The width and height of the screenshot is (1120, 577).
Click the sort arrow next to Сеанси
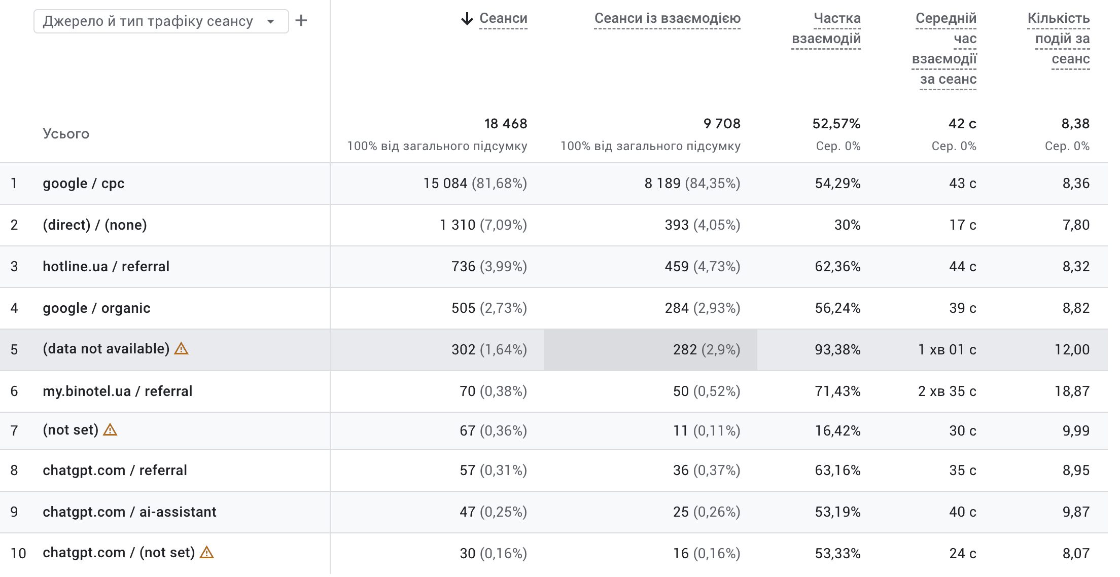click(x=467, y=19)
